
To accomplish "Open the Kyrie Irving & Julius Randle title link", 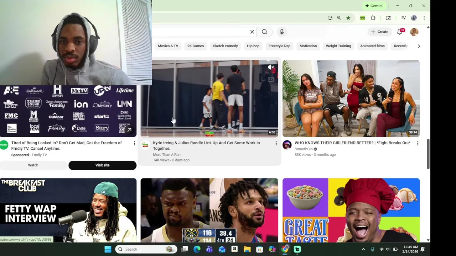I will coord(206,145).
